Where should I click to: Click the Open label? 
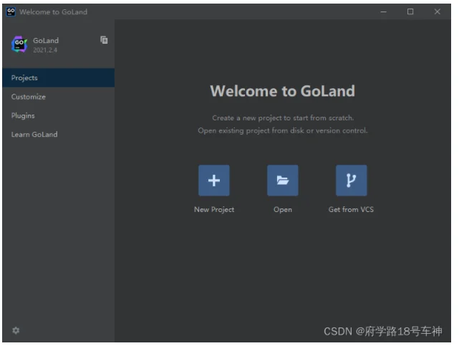(282, 210)
